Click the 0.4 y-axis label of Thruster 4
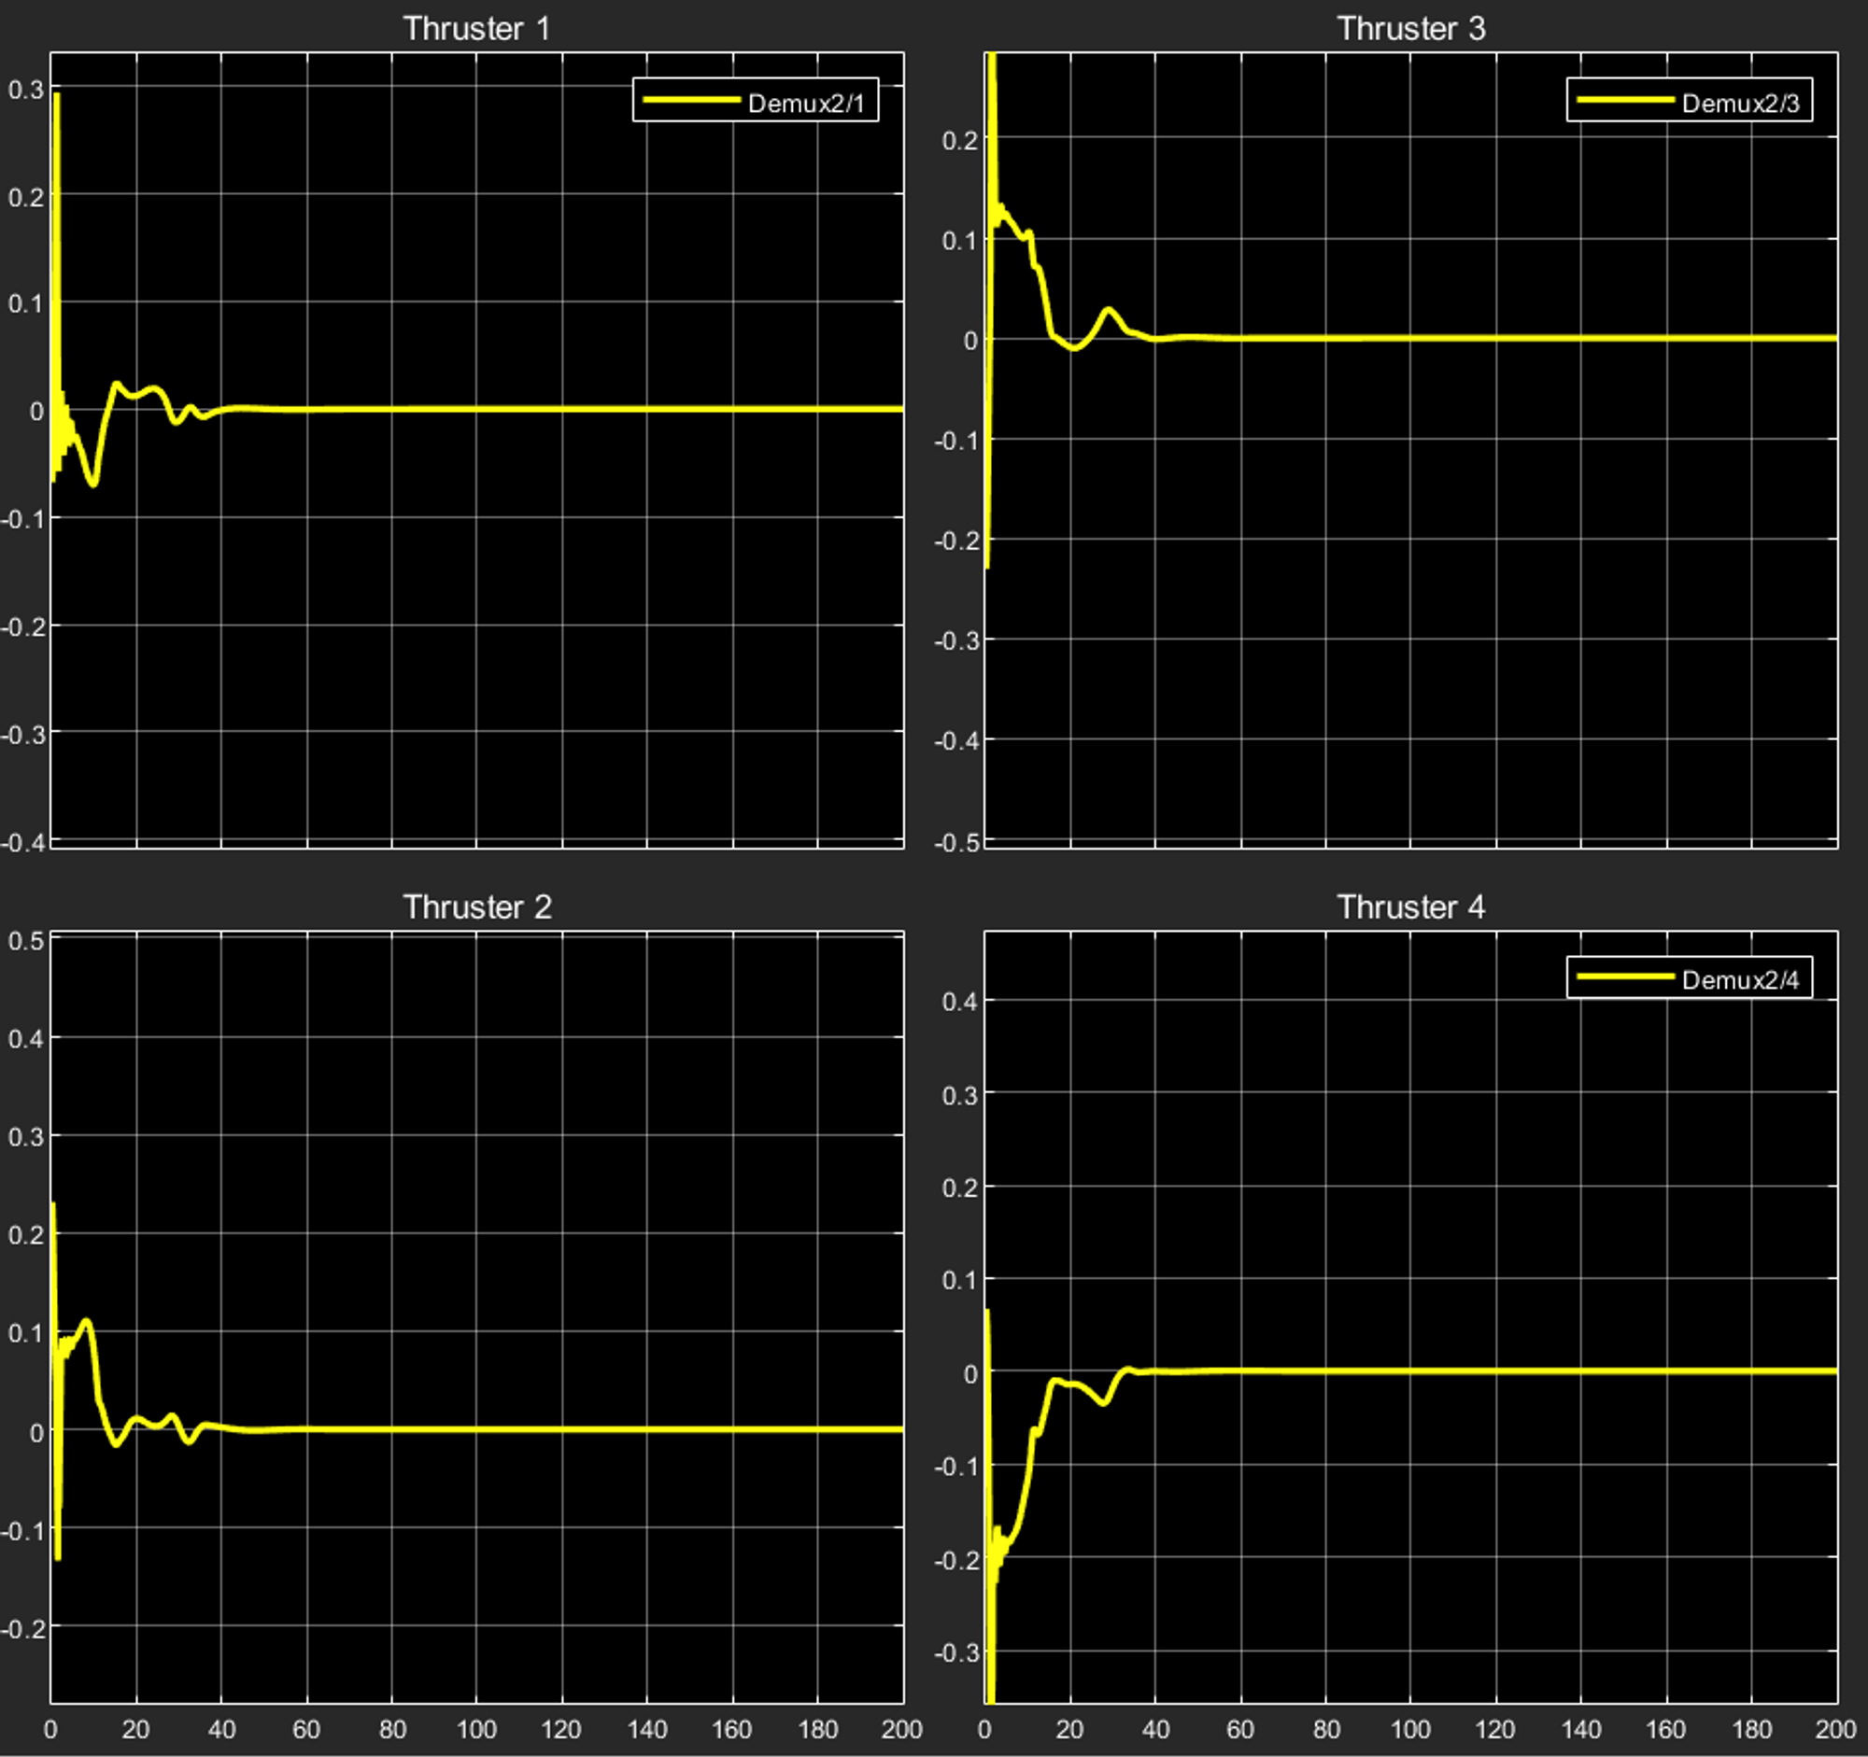Screen dimensions: 1868x1757 click(959, 1002)
